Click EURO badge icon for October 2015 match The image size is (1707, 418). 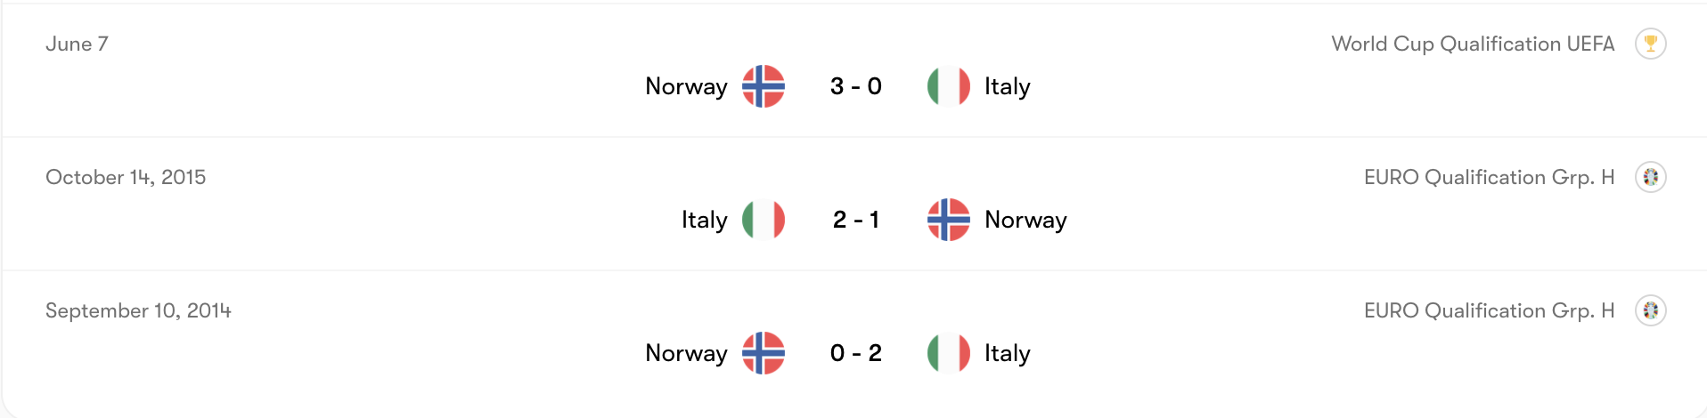1650,177
